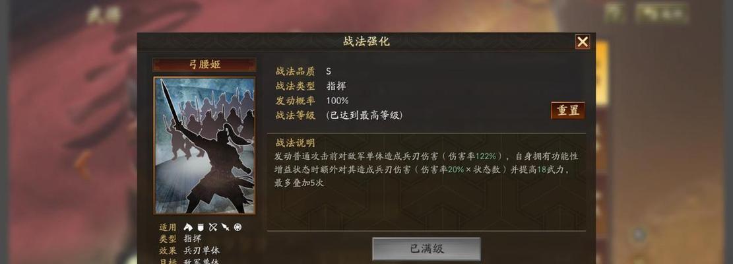Select the 战法说明 section heading

[295, 143]
